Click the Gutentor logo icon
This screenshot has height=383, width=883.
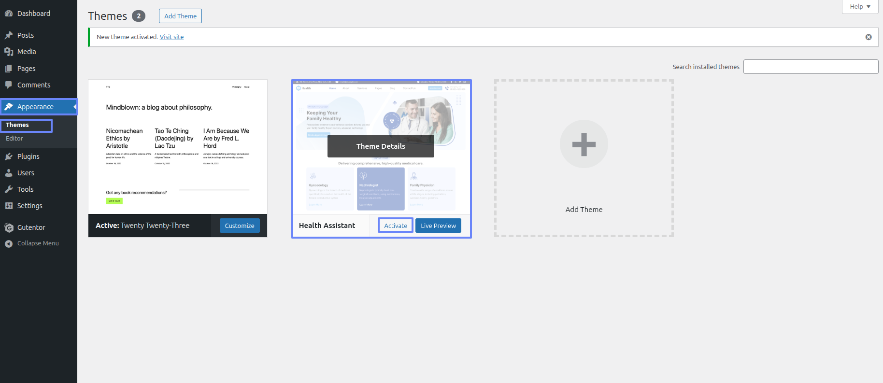[x=9, y=227]
